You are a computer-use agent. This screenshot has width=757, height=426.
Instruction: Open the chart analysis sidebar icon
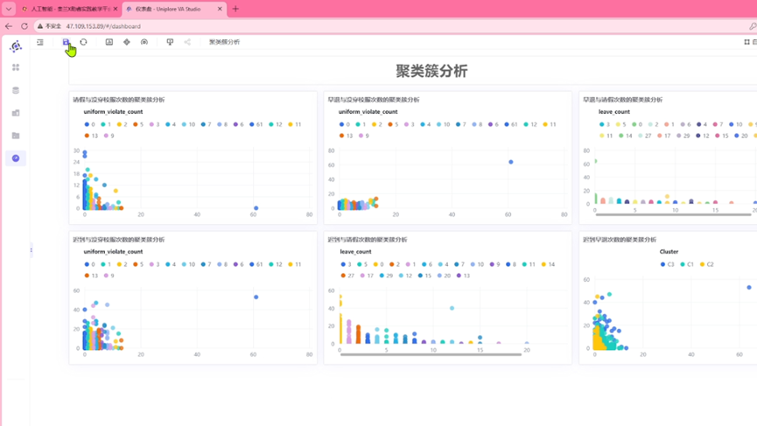[x=16, y=113]
